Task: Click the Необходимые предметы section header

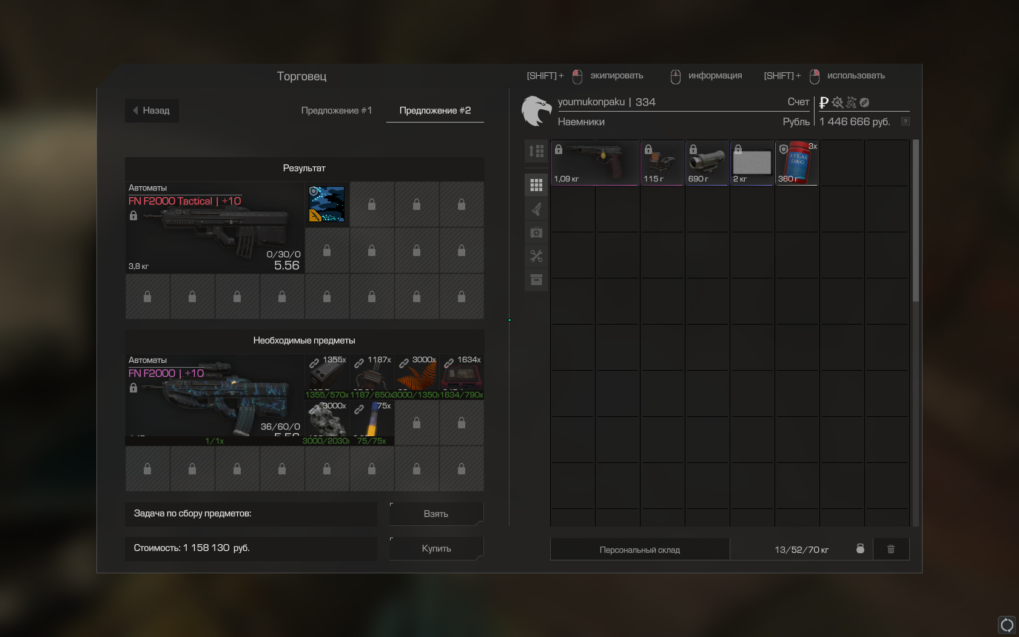Action: click(x=304, y=340)
